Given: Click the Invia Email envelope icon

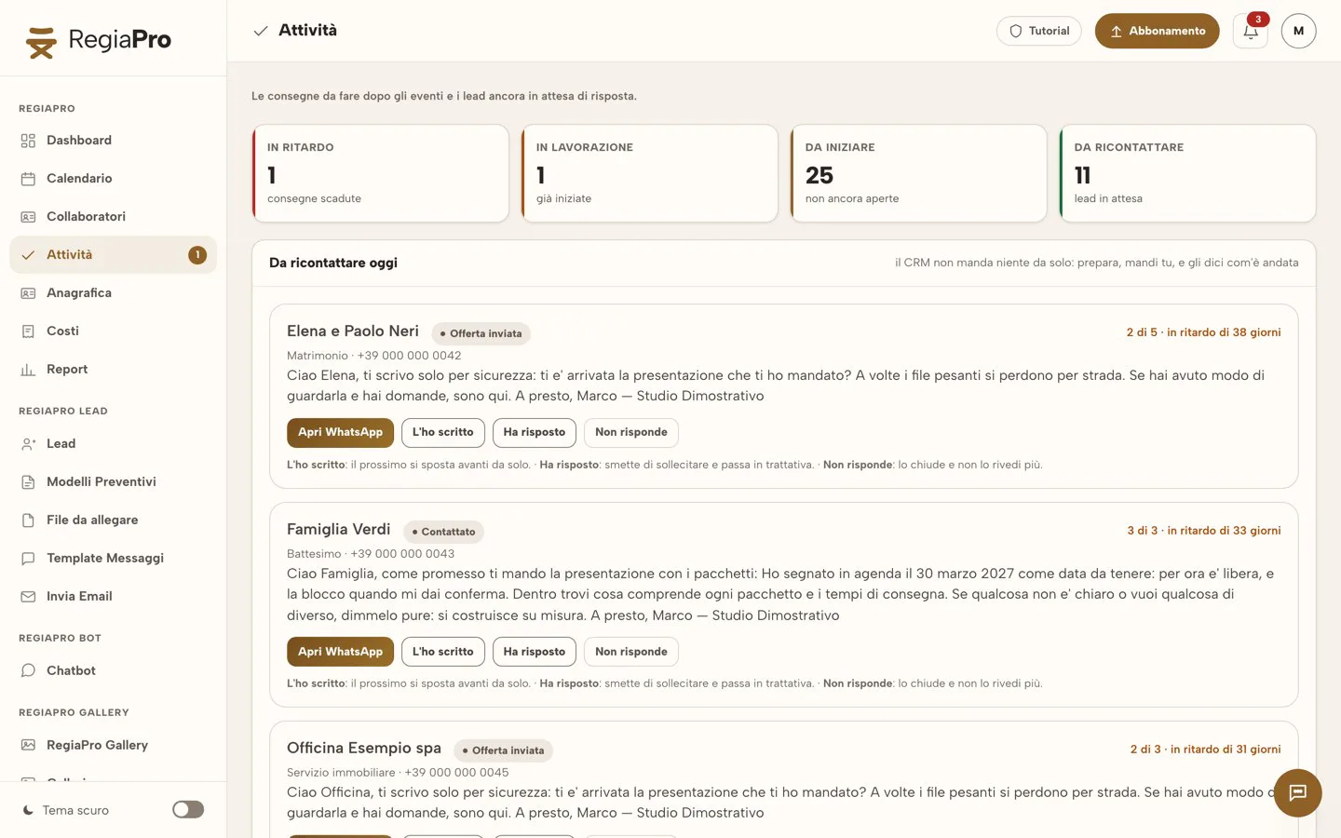Looking at the screenshot, I should (28, 597).
